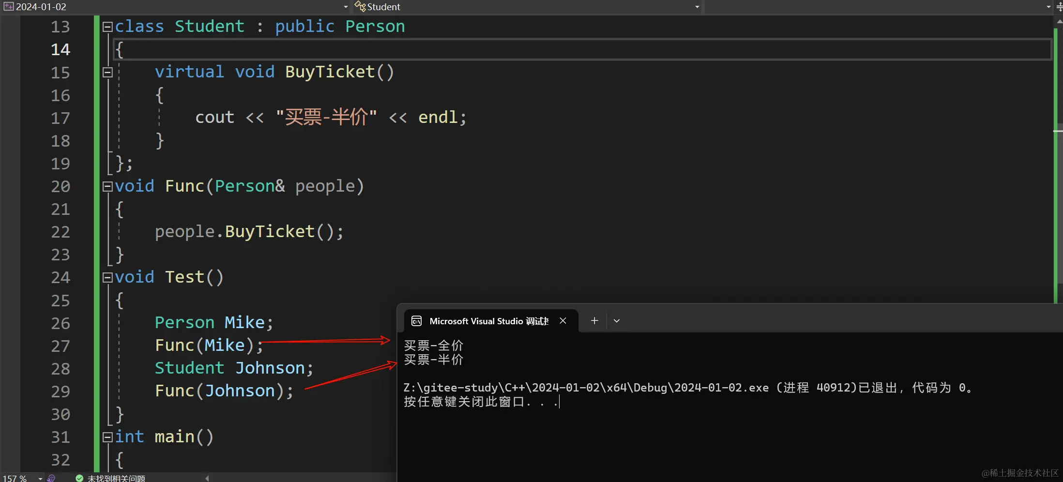Click the word Person in 'public Person'
Viewport: 1063px width, 482px height.
click(x=375, y=27)
